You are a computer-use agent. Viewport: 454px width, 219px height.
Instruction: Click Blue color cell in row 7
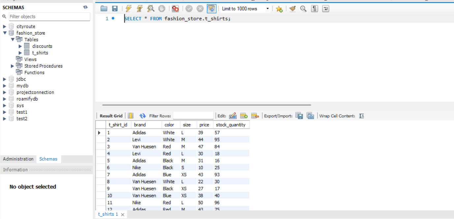coord(171,175)
